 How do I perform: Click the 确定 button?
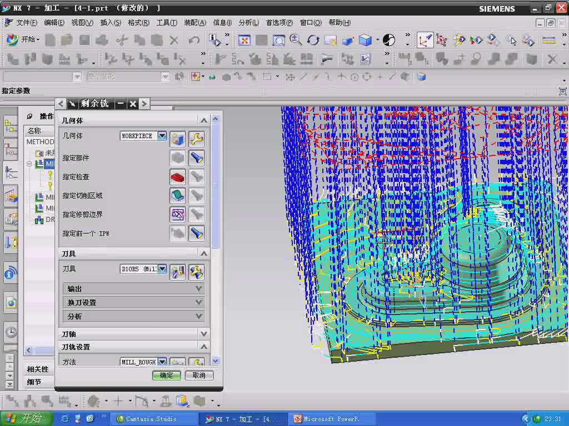click(x=167, y=376)
